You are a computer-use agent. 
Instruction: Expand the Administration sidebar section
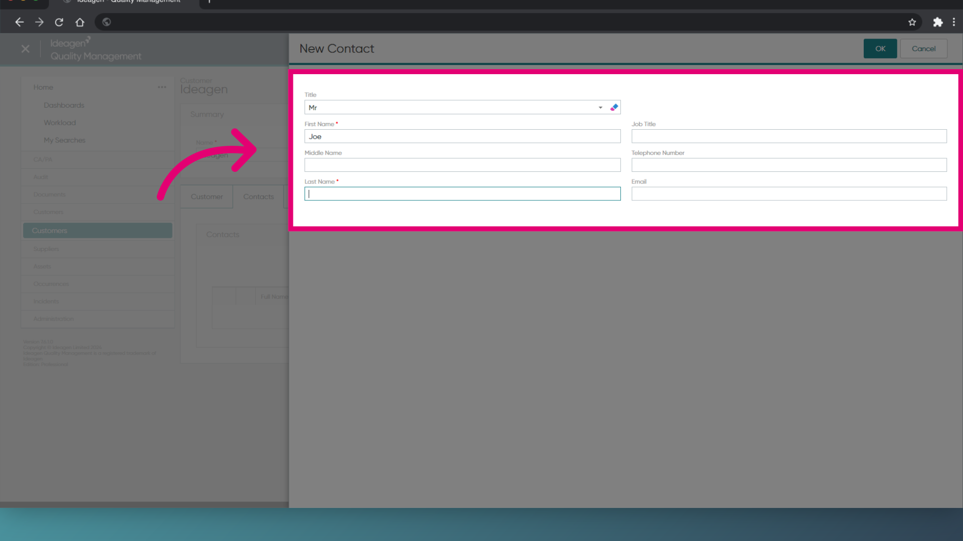coord(98,319)
